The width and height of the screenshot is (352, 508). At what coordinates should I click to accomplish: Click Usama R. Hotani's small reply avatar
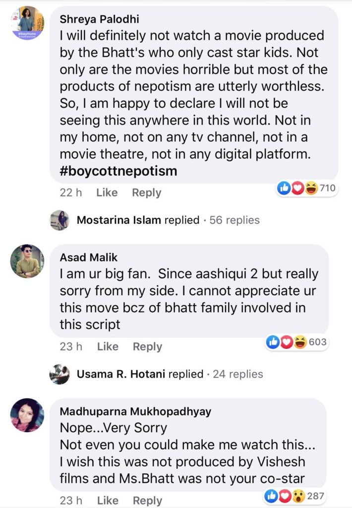[x=59, y=374]
